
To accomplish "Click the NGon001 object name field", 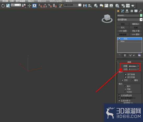I will point(128,15).
